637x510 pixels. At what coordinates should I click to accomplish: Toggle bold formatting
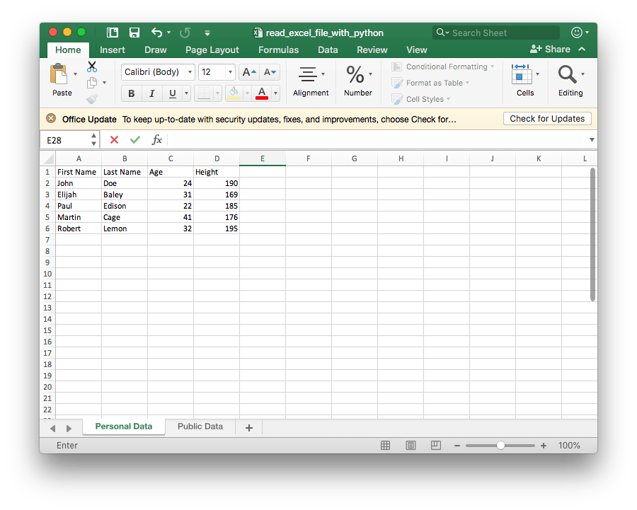tap(132, 93)
